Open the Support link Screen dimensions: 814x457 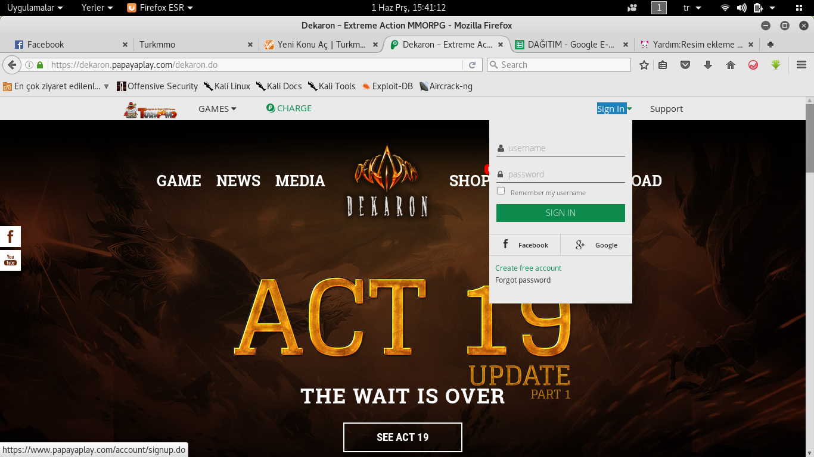pyautogui.click(x=666, y=109)
